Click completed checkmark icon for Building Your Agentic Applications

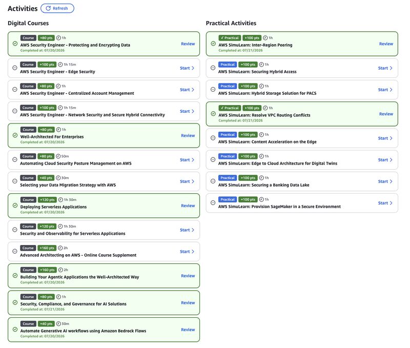click(15, 276)
